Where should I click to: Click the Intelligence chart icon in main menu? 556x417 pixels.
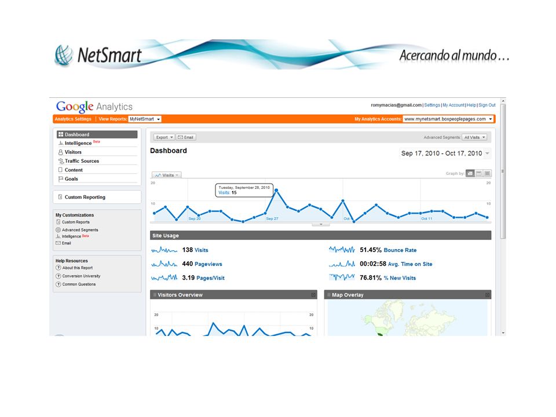click(61, 143)
